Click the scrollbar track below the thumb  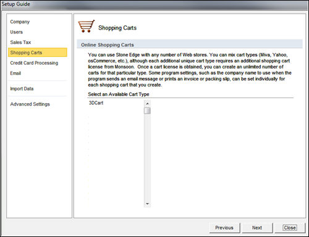pyautogui.click(x=147, y=157)
